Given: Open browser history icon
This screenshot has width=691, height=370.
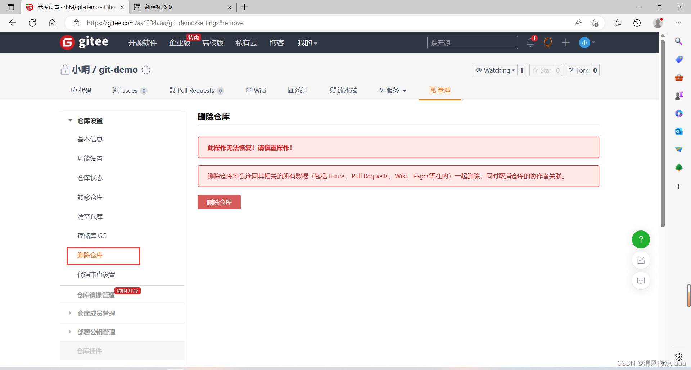Looking at the screenshot, I should (637, 23).
